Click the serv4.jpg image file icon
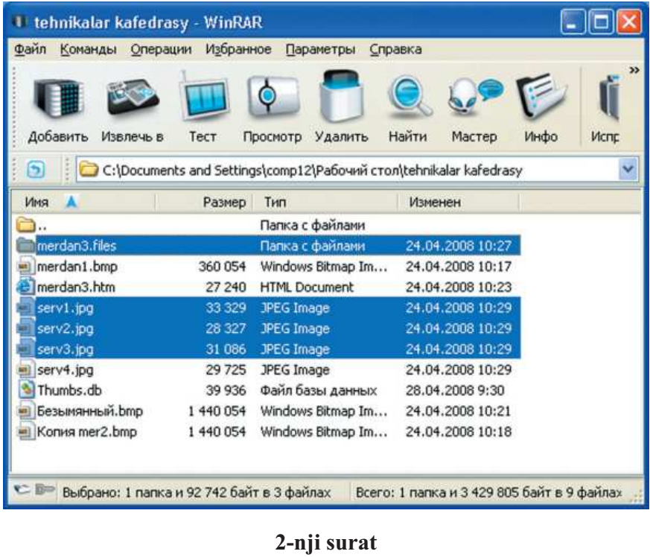This screenshot has height=557, width=650. pos(25,369)
